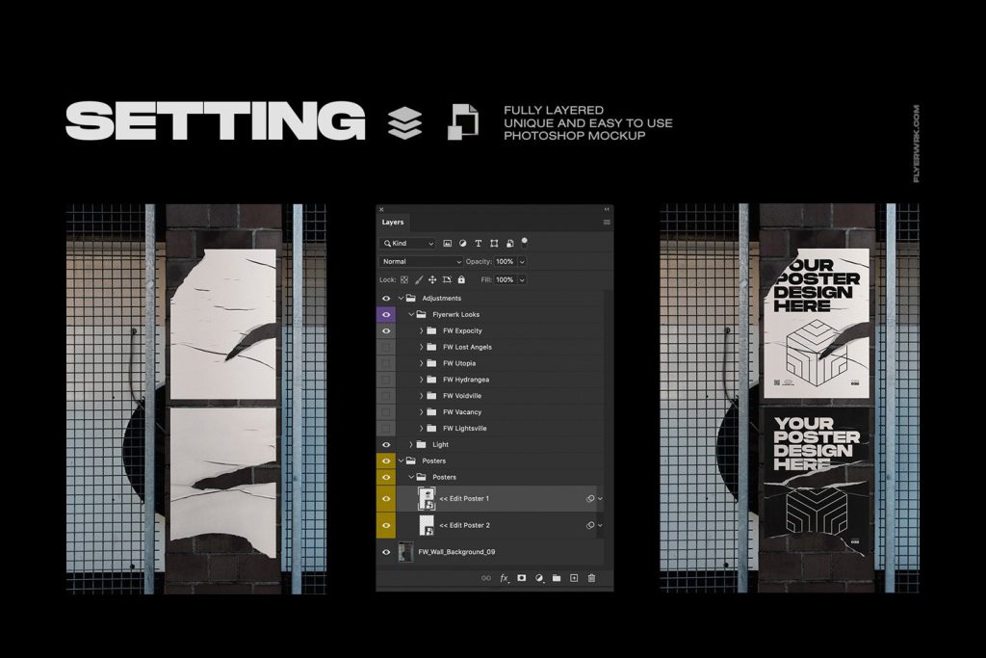The height and width of the screenshot is (658, 986).
Task: Collapse the panel with double arrows
Action: (x=607, y=209)
